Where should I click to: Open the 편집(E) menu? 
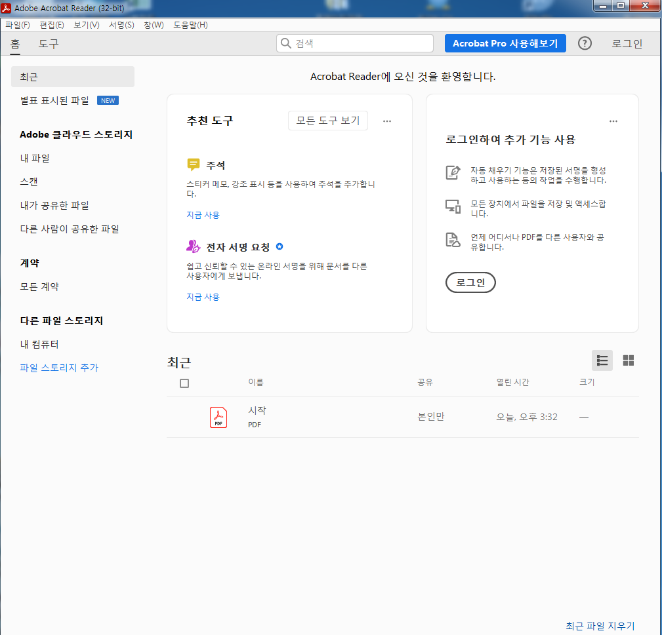[x=52, y=25]
